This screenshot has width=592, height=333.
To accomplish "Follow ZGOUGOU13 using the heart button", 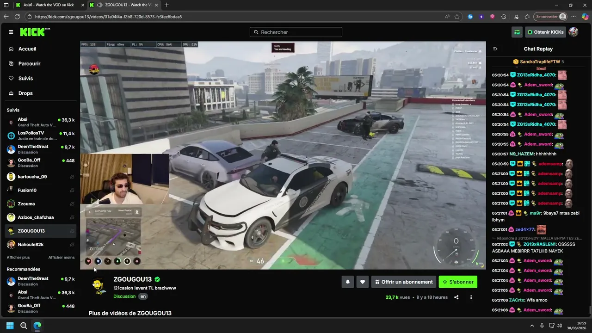I will click(363, 282).
